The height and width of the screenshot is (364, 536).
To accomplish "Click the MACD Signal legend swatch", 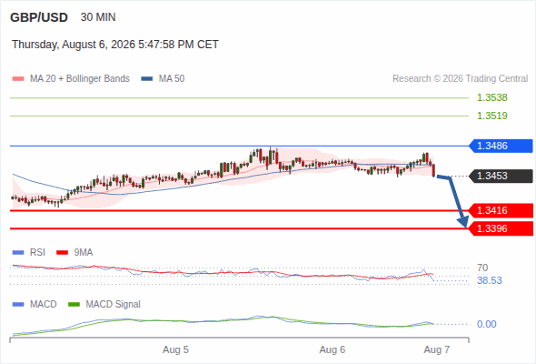I will click(74, 305).
